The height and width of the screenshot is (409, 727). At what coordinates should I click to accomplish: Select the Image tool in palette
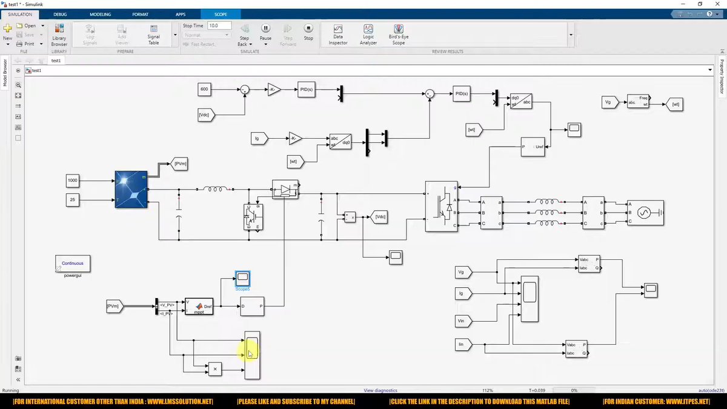[x=18, y=127]
